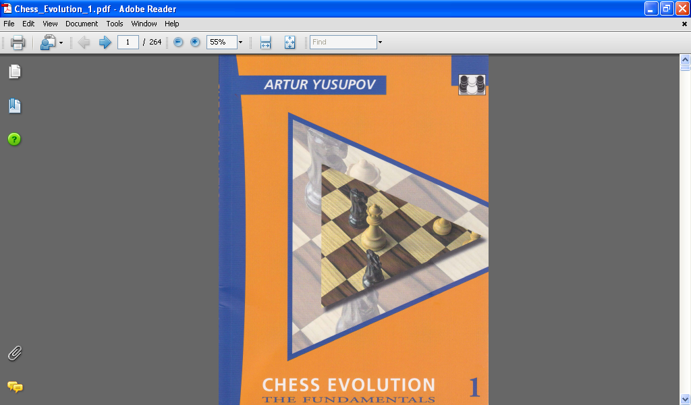Open the Pages panel icon
The height and width of the screenshot is (405, 691).
pyautogui.click(x=15, y=72)
